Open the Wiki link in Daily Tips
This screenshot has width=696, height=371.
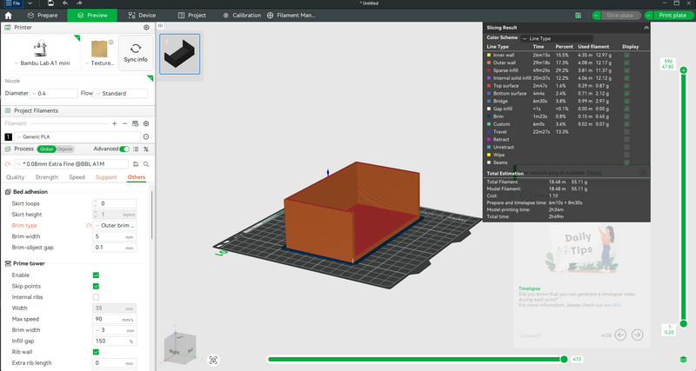tap(617, 305)
